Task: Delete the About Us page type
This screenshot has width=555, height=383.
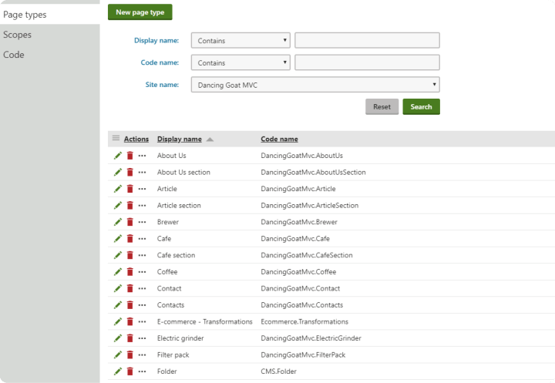Action: pyautogui.click(x=130, y=156)
